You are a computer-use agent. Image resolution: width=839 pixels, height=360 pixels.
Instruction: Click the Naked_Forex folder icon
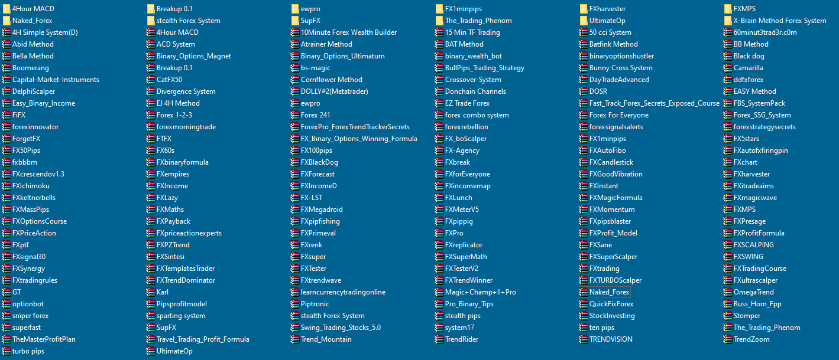tap(7, 21)
